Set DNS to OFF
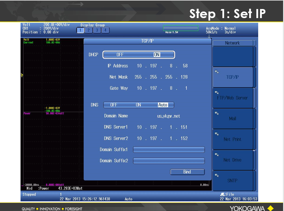 click(114, 105)
